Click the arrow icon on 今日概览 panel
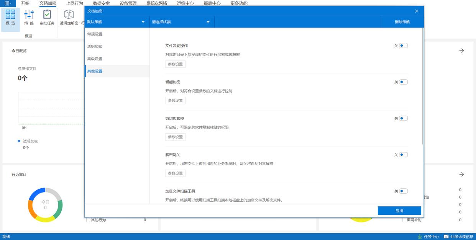This screenshot has width=476, height=240. point(461,51)
